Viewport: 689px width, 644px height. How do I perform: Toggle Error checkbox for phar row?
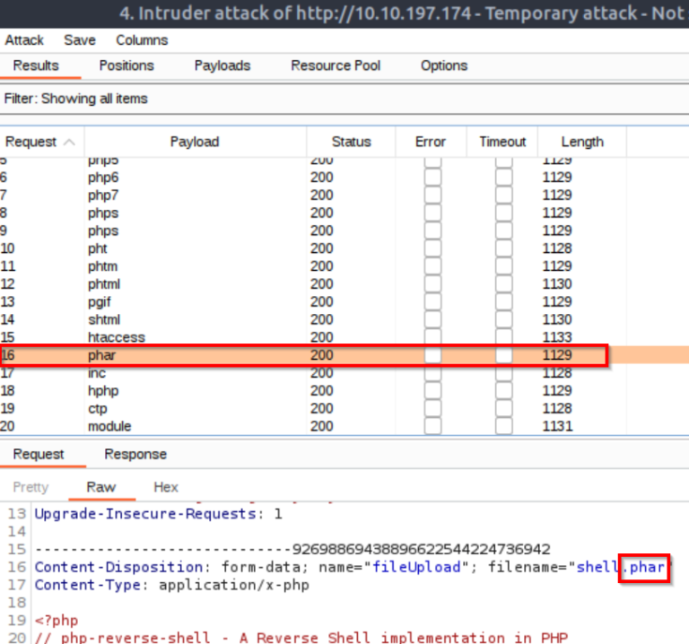pos(432,355)
